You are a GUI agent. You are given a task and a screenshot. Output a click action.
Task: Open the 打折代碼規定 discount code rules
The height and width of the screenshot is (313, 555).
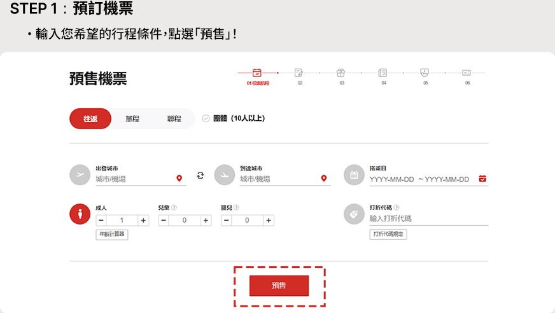[388, 234]
